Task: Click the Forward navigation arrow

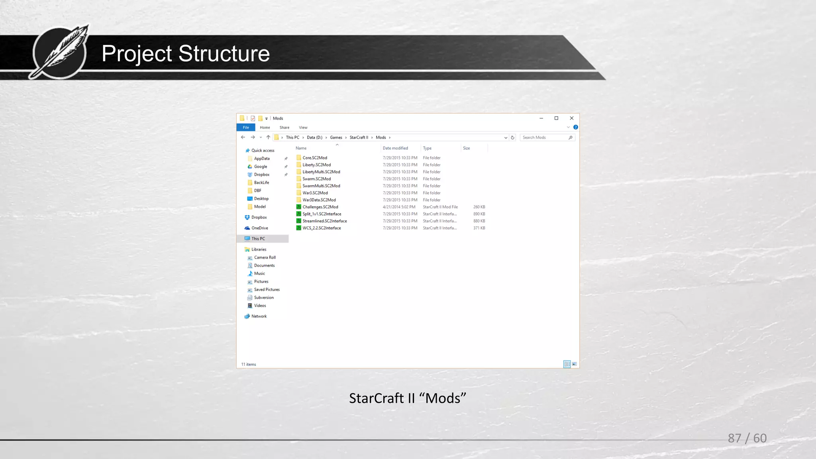Action: tap(253, 137)
